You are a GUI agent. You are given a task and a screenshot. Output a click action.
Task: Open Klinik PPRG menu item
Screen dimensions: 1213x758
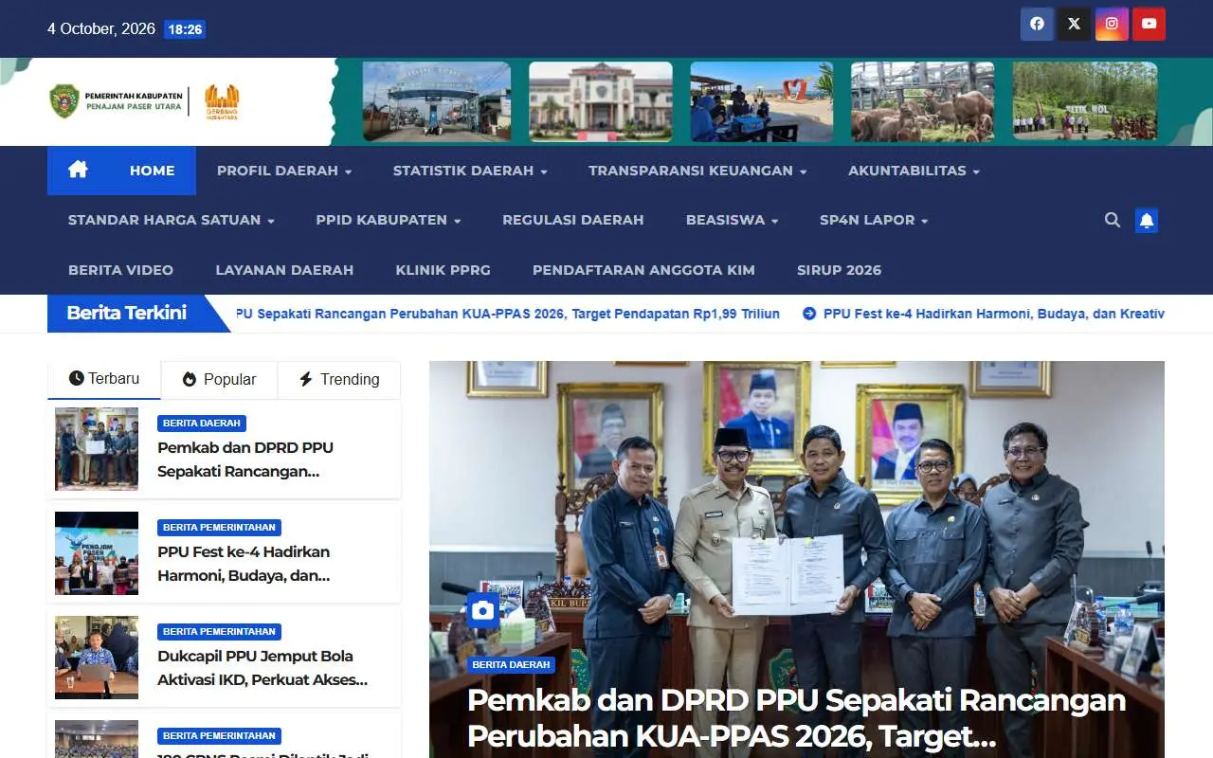(443, 270)
